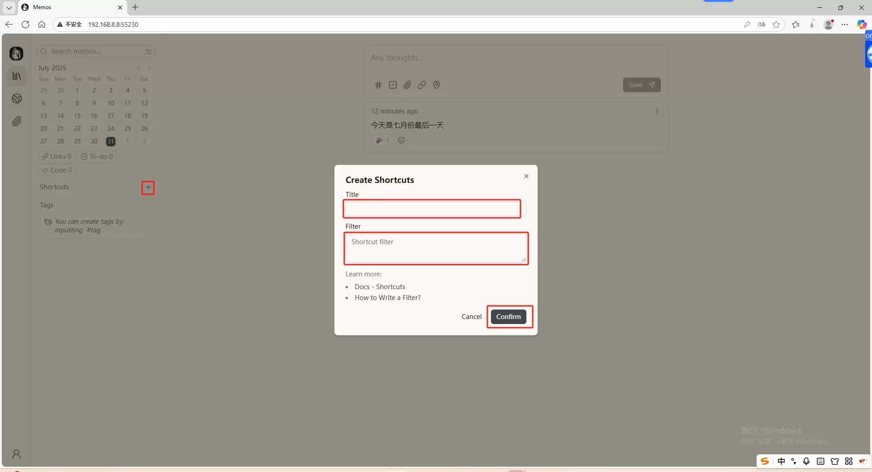Image resolution: width=872 pixels, height=472 pixels.
Task: Open How to Write a Filter link
Action: pos(387,298)
